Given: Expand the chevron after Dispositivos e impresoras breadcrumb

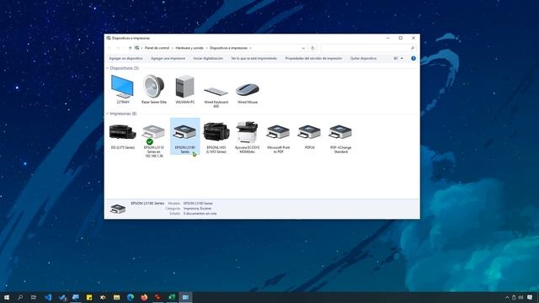Looking at the screenshot, I should click(x=250, y=48).
